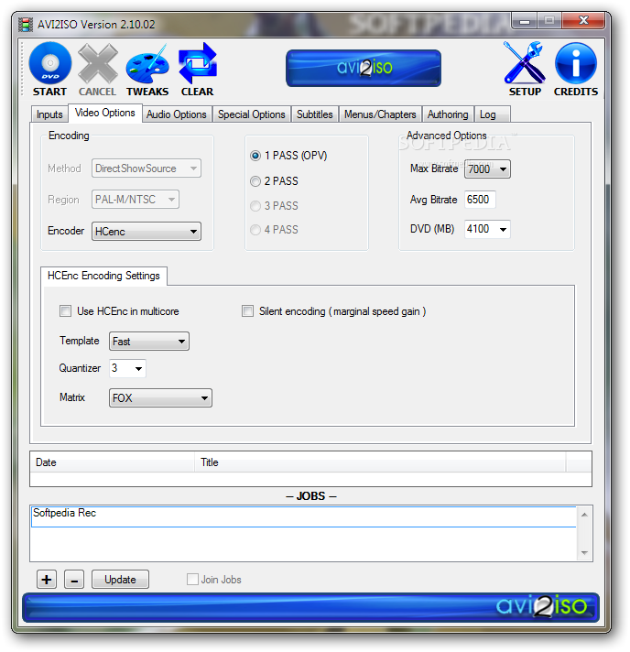Open CREDITS info icon

576,63
